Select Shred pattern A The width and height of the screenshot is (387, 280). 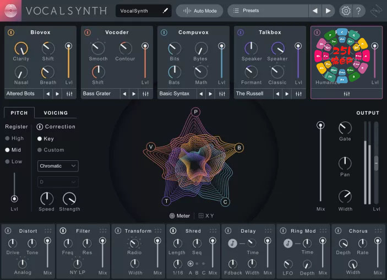coord(190,263)
